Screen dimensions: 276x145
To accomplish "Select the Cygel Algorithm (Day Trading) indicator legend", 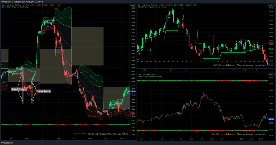I will 16,7.
